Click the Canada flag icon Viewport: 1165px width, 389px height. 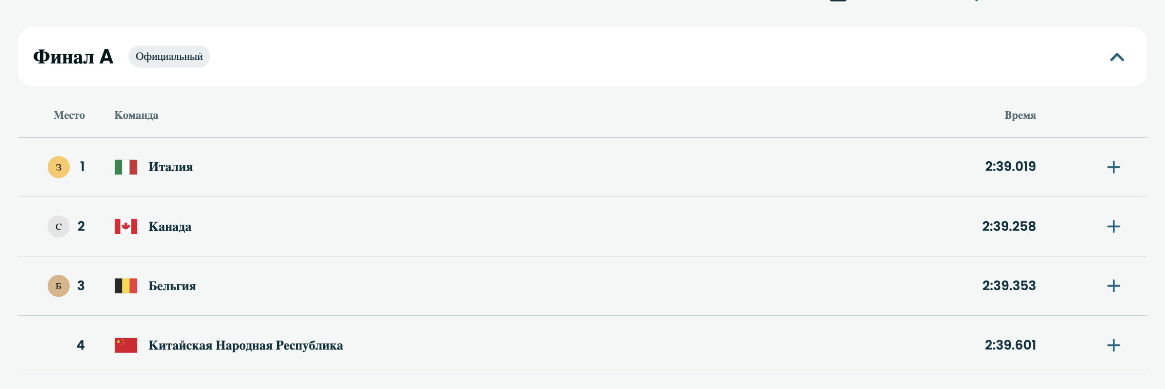(x=126, y=227)
